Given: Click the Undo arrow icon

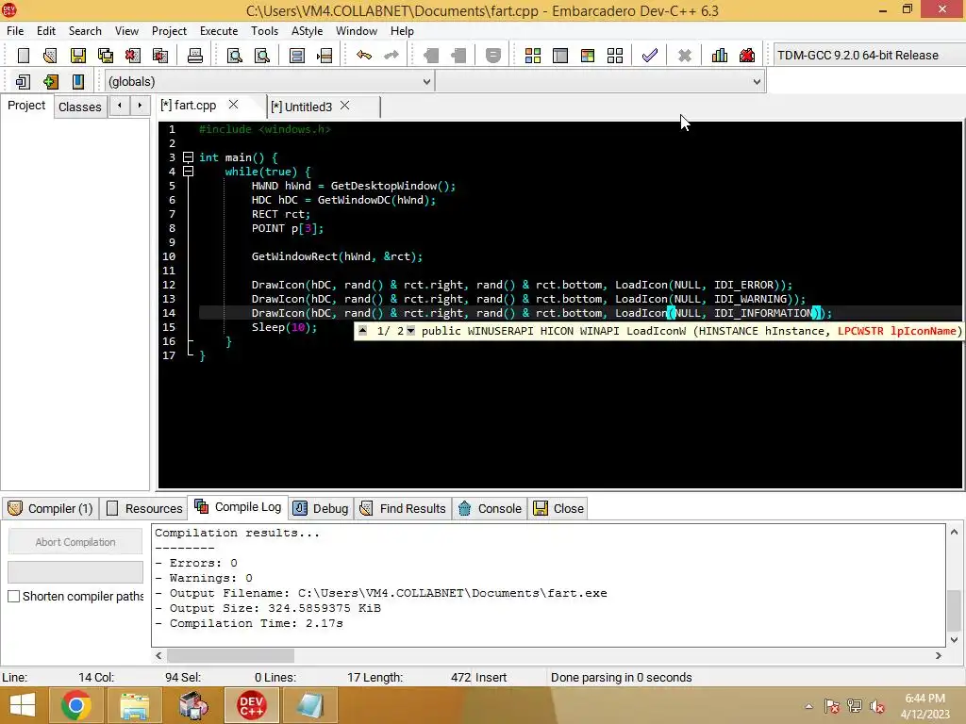Looking at the screenshot, I should (x=364, y=56).
